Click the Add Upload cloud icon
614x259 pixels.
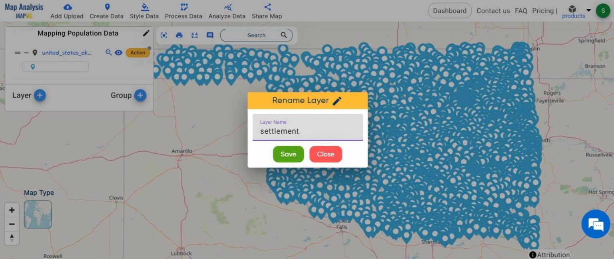[x=68, y=7]
